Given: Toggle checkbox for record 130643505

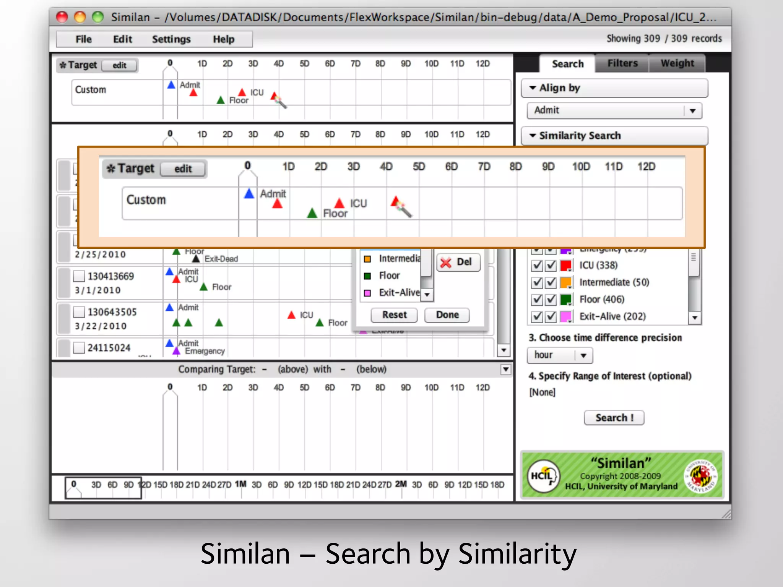Looking at the screenshot, I should click(x=79, y=312).
